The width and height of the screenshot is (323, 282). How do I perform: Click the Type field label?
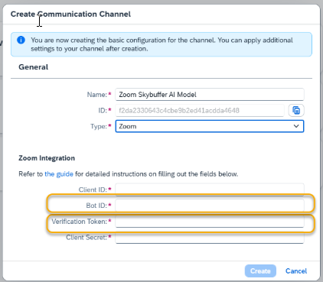99,126
